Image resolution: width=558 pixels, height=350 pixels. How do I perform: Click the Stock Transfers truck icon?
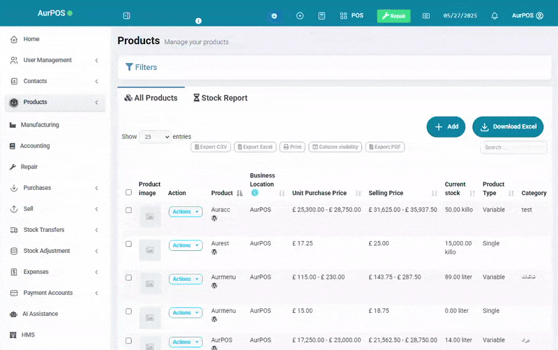point(14,230)
